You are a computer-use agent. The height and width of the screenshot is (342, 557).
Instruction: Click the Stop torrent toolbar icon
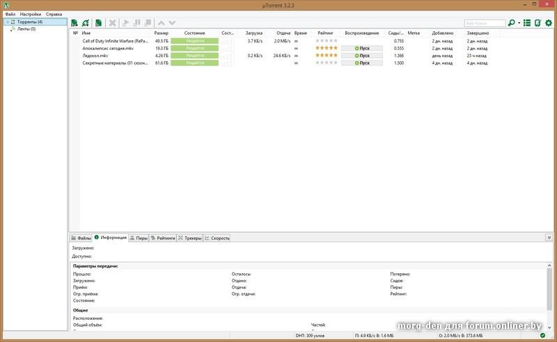(x=148, y=23)
